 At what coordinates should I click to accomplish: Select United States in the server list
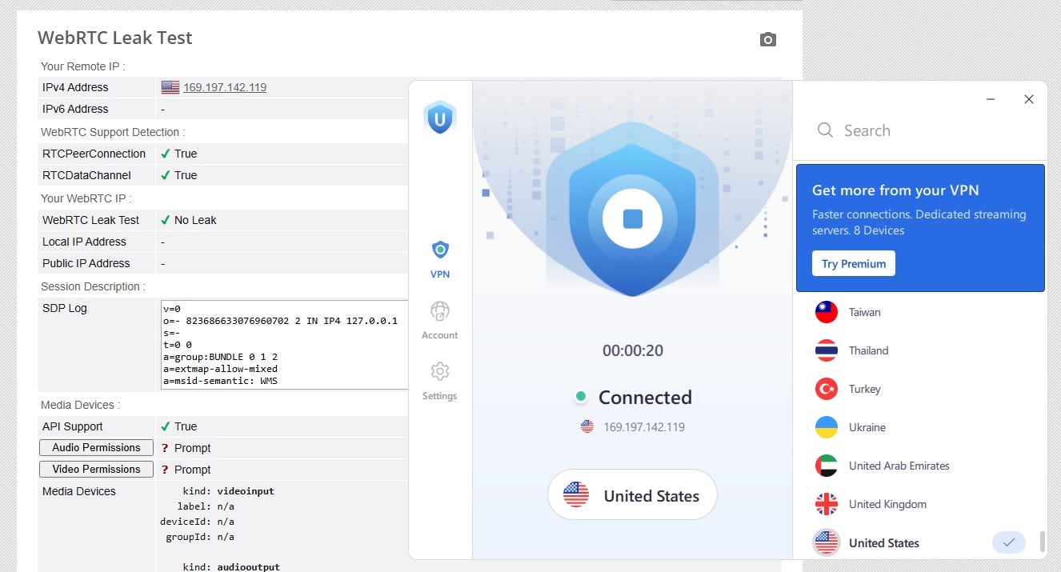[x=920, y=542]
